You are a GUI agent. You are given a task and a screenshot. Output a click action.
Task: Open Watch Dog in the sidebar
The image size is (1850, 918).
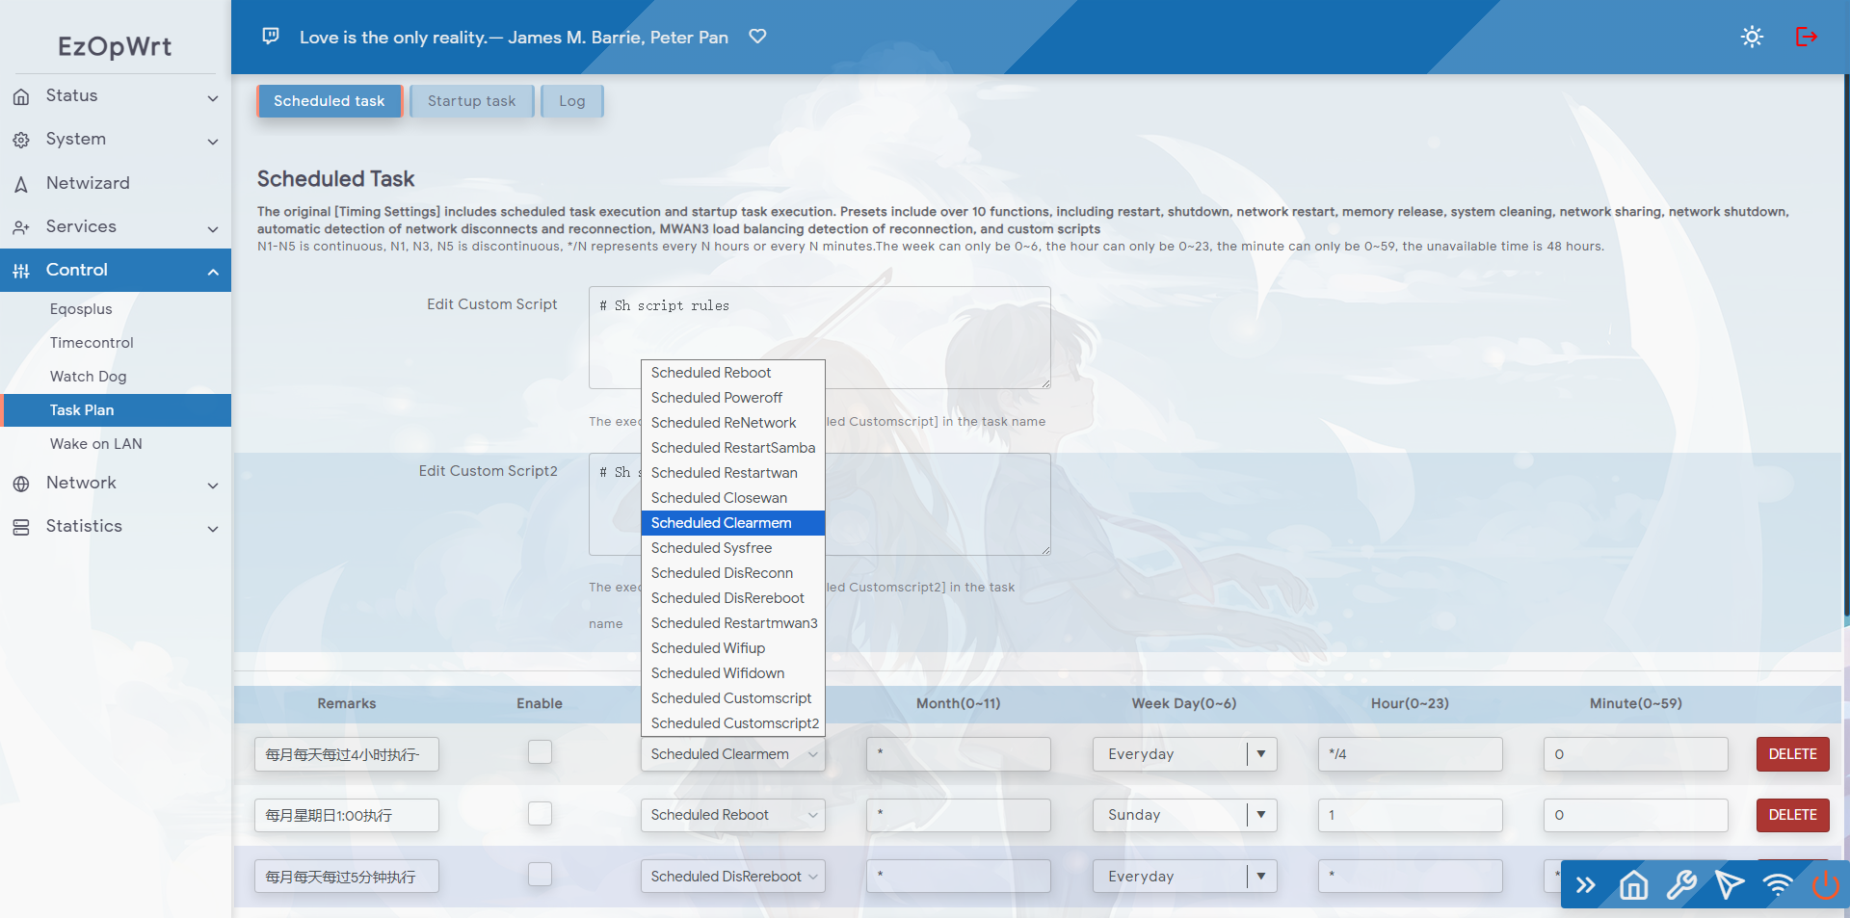pyautogui.click(x=89, y=377)
